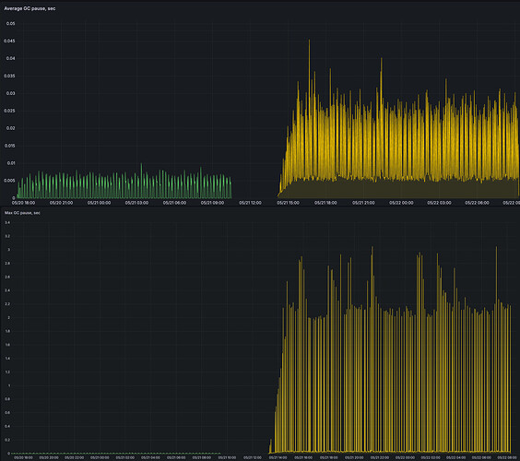520x461 pixels.
Task: Click the 0.015 label on Average GC axis
Action: click(9, 146)
